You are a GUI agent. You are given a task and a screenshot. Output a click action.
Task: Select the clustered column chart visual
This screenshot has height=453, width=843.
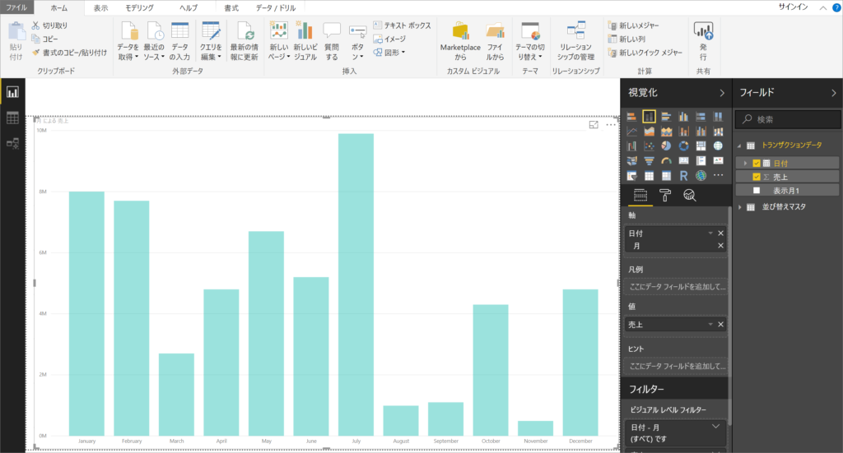tap(683, 117)
